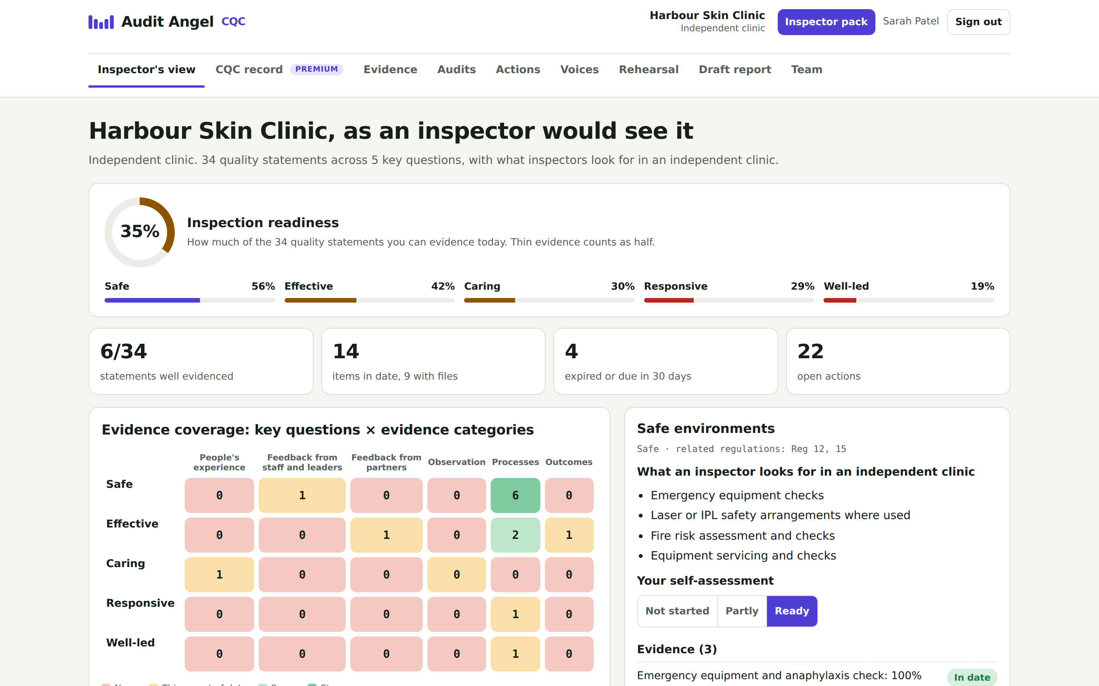Select Caring × Observation cell
Viewport: 1099px width, 686px height.
456,575
